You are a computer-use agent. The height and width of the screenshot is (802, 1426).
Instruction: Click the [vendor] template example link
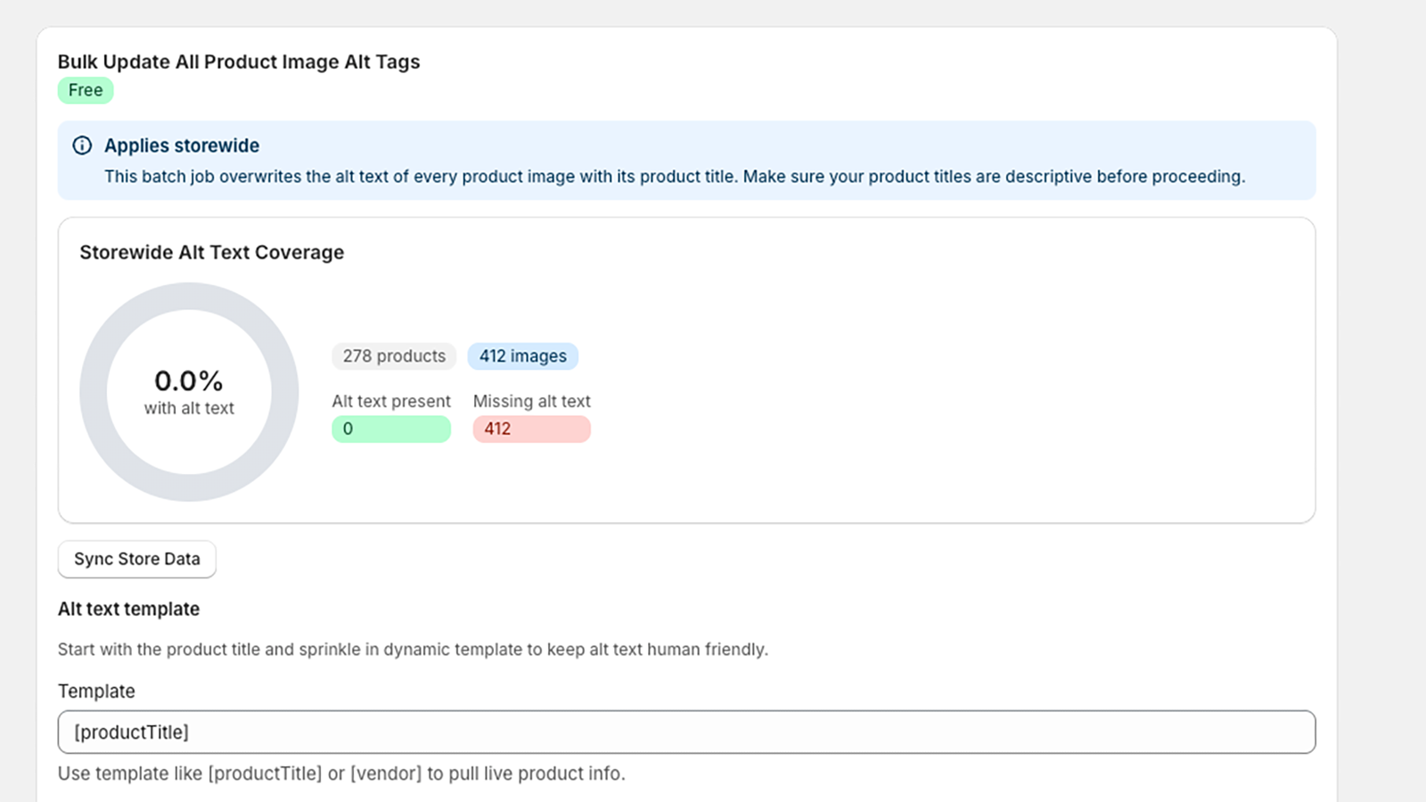tap(386, 773)
